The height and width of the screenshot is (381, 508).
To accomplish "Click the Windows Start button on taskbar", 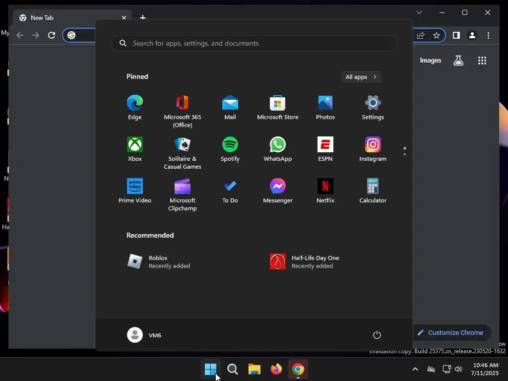I will click(210, 369).
